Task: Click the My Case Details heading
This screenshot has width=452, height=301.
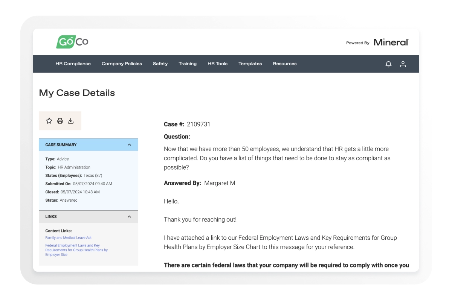Action: pyautogui.click(x=77, y=93)
